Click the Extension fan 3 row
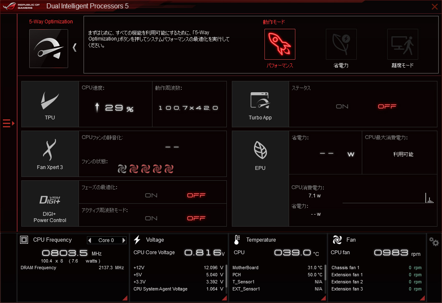 tap(376, 289)
